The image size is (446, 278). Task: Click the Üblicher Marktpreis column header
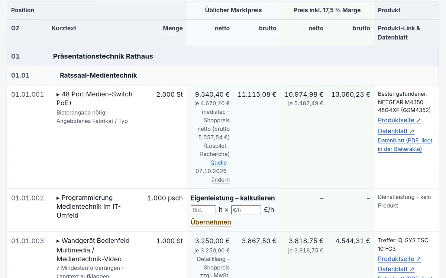(x=233, y=10)
